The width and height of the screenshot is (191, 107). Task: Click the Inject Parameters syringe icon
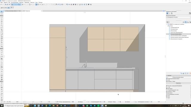(x=9, y=4)
